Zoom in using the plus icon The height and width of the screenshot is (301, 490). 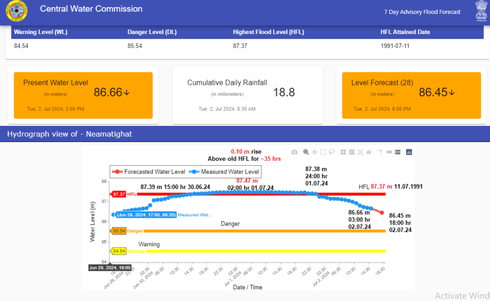[343, 152]
